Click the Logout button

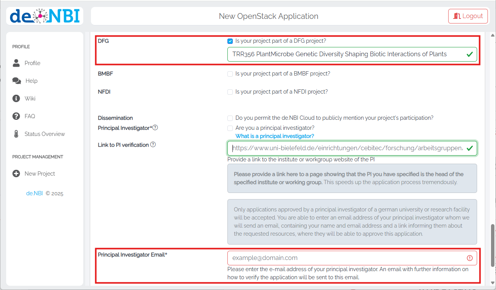click(x=468, y=16)
